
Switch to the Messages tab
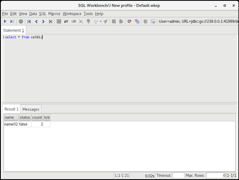31,109
